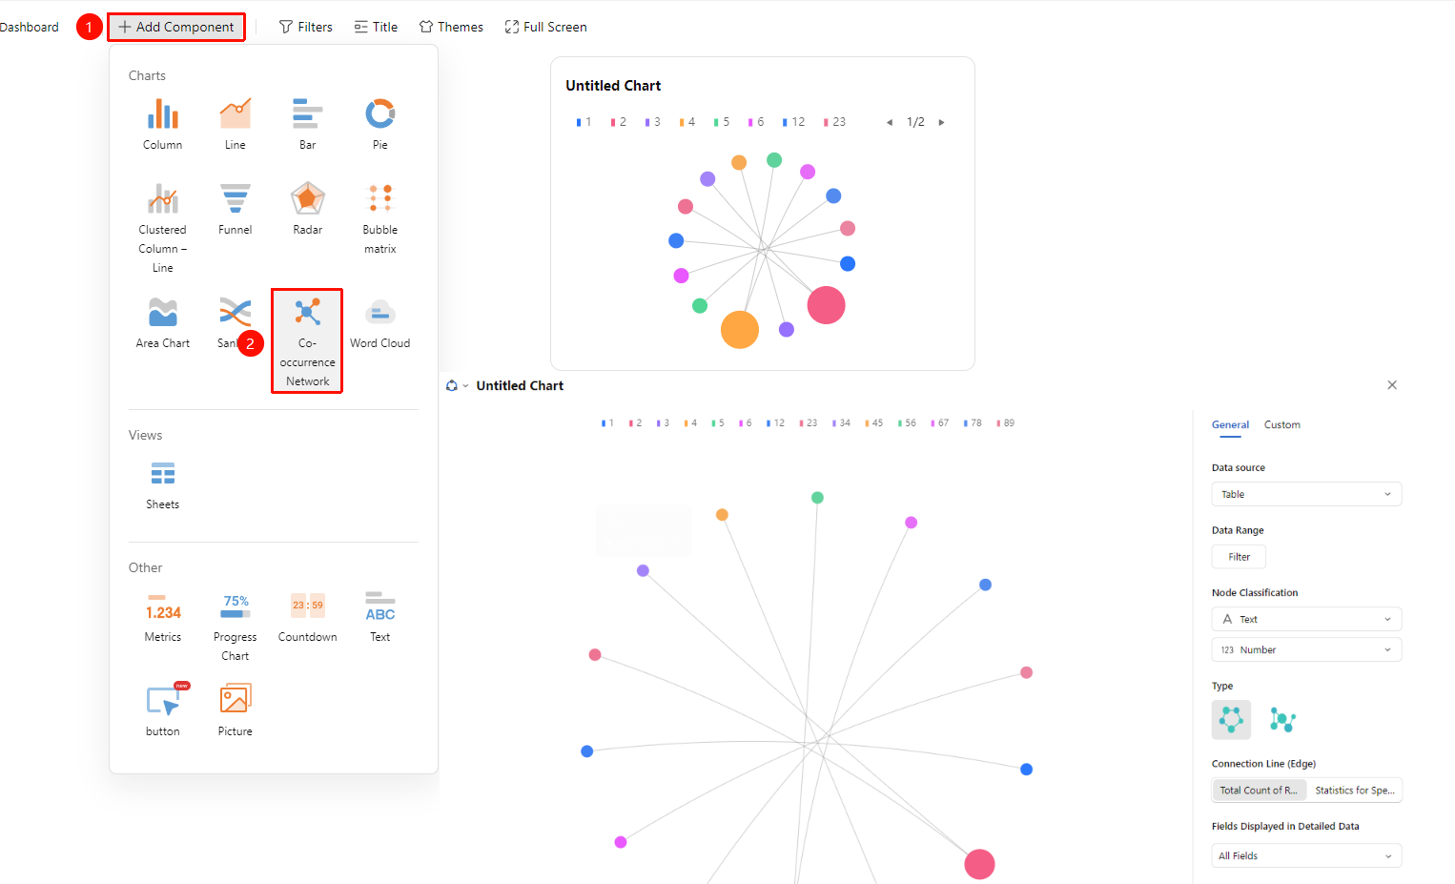
Task: Add a Text component
Action: 379,606
